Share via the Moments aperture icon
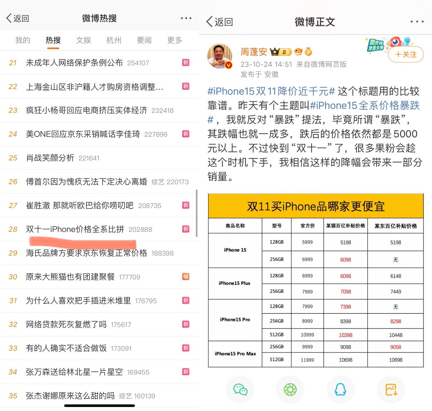Screen dimensions: 432x411 pyautogui.click(x=290, y=389)
